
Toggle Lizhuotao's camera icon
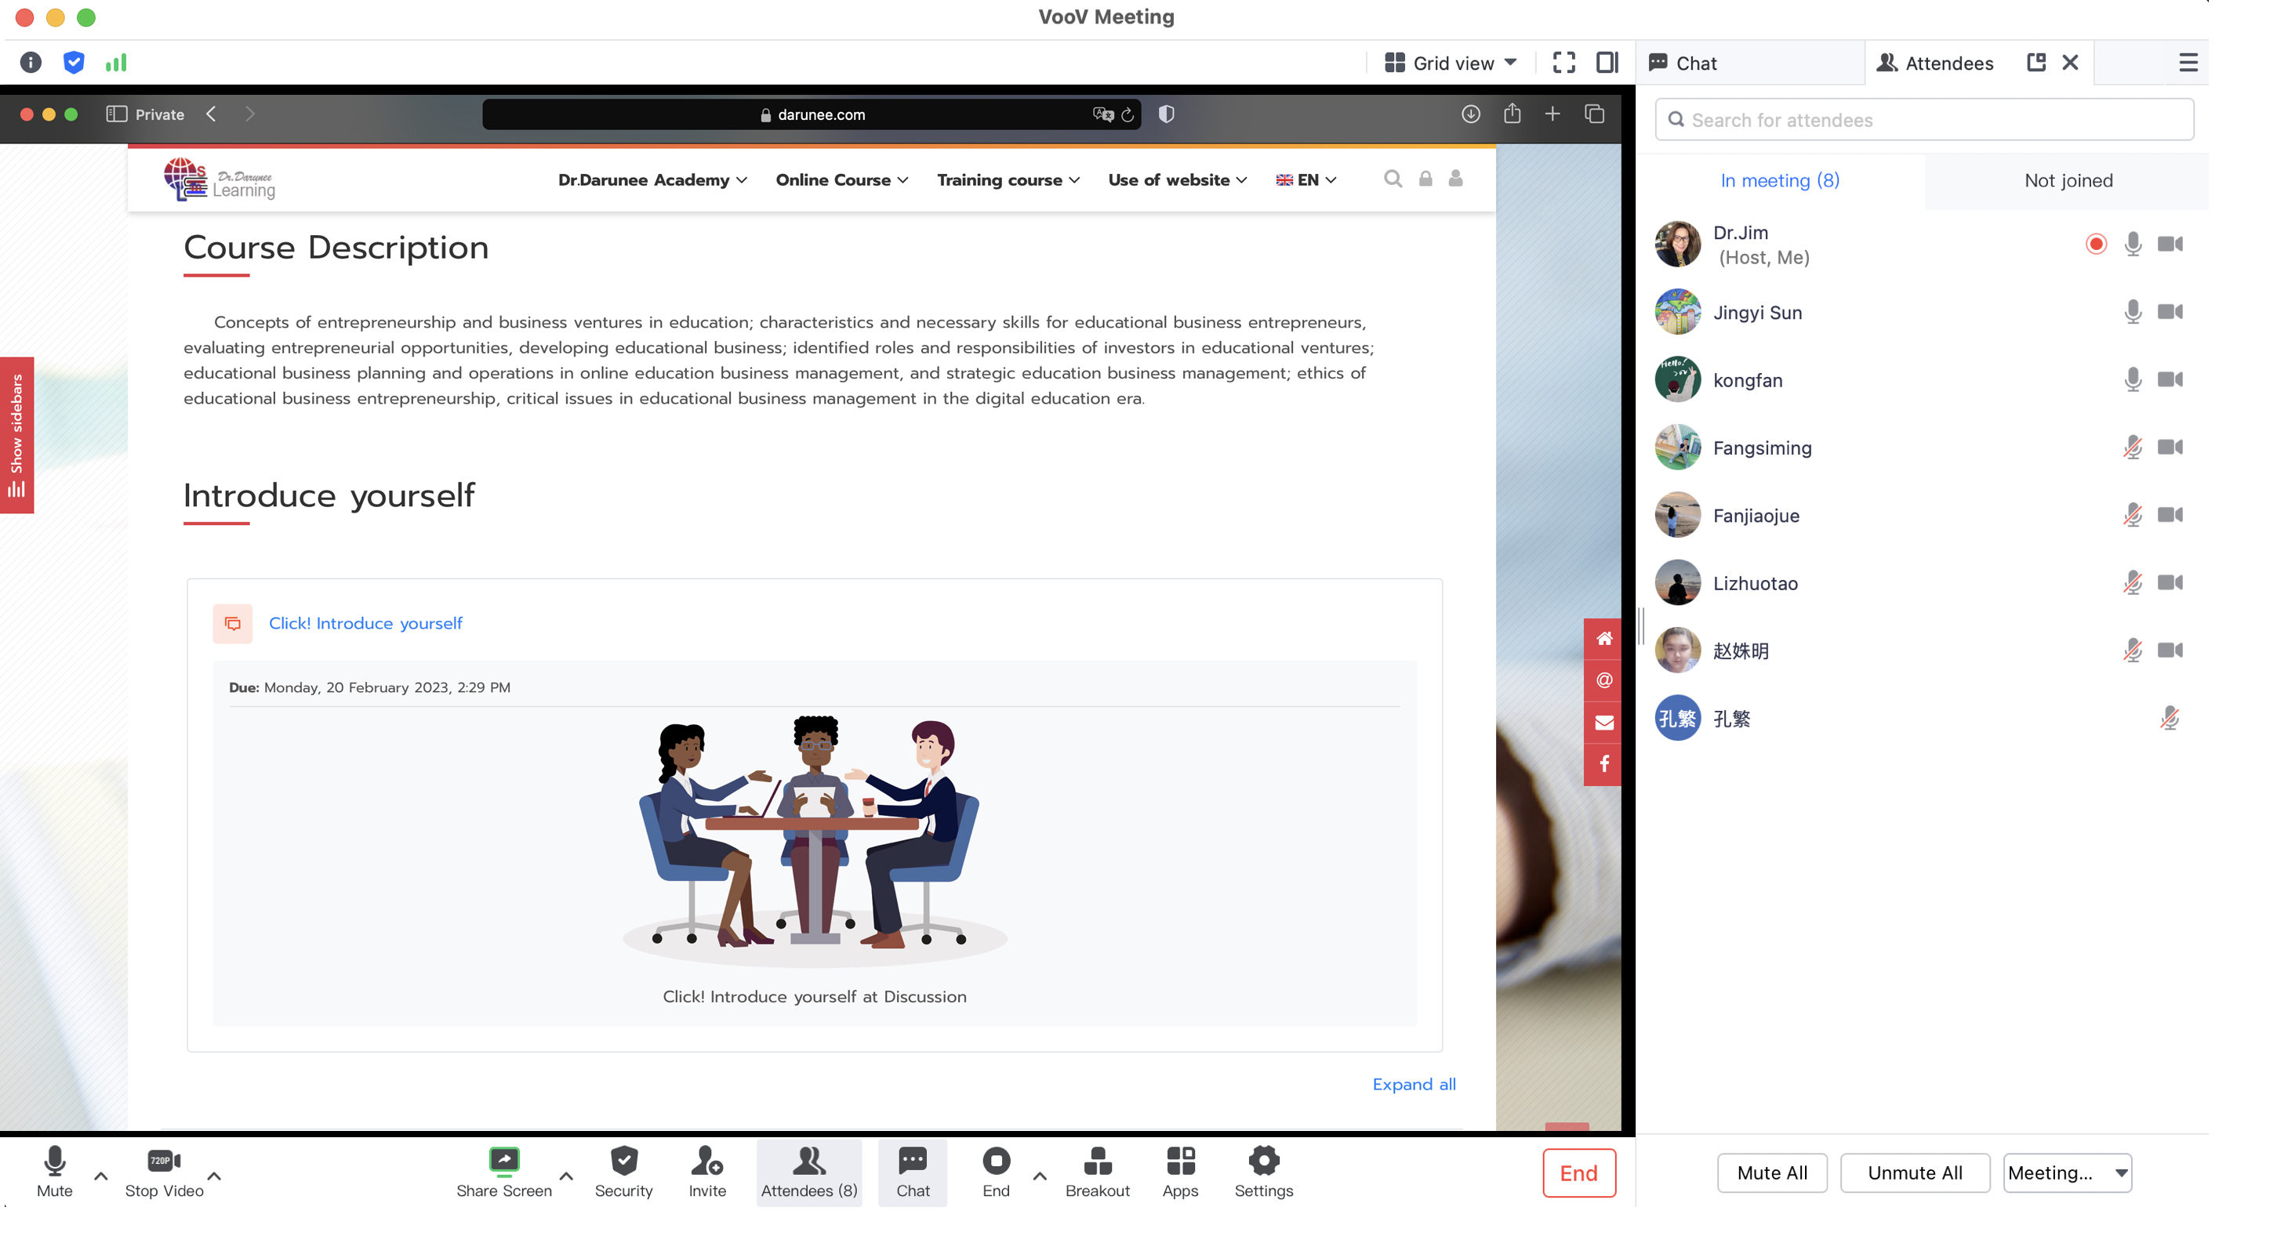tap(2170, 582)
